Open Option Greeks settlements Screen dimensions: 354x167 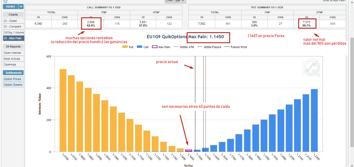(13, 85)
